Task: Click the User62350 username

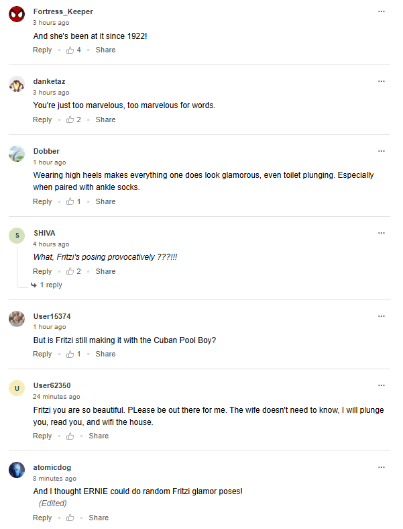Action: tap(52, 385)
